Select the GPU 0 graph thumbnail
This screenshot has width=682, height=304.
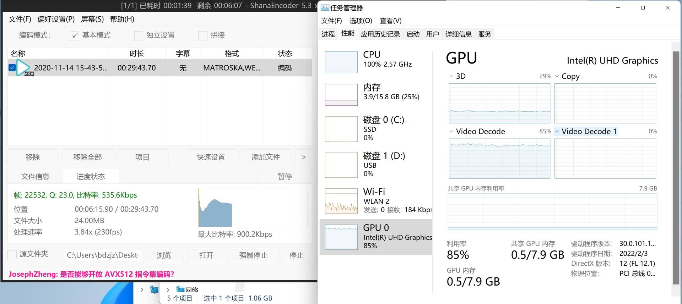pyautogui.click(x=341, y=237)
